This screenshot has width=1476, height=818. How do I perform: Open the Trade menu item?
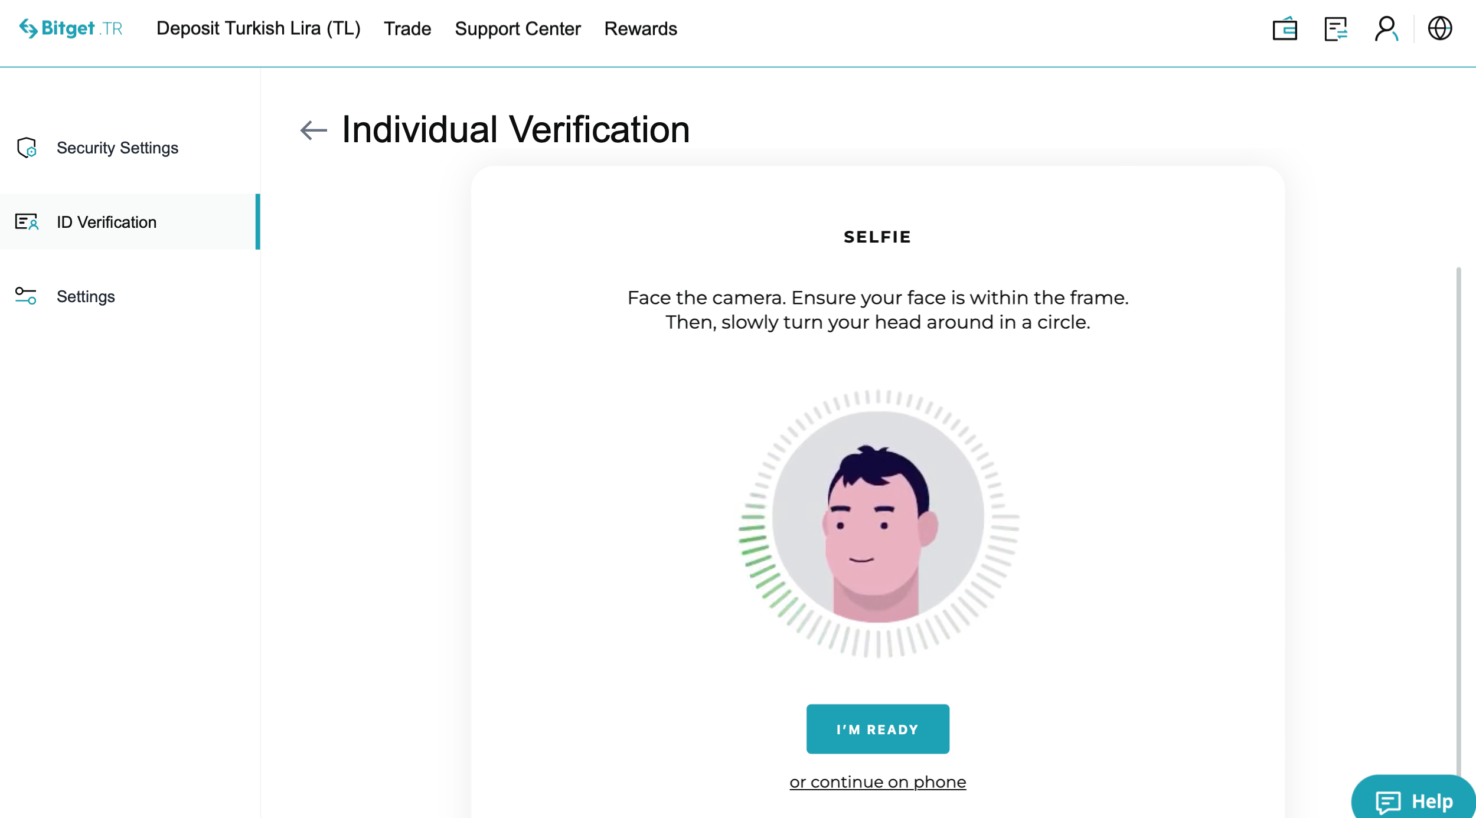407,28
